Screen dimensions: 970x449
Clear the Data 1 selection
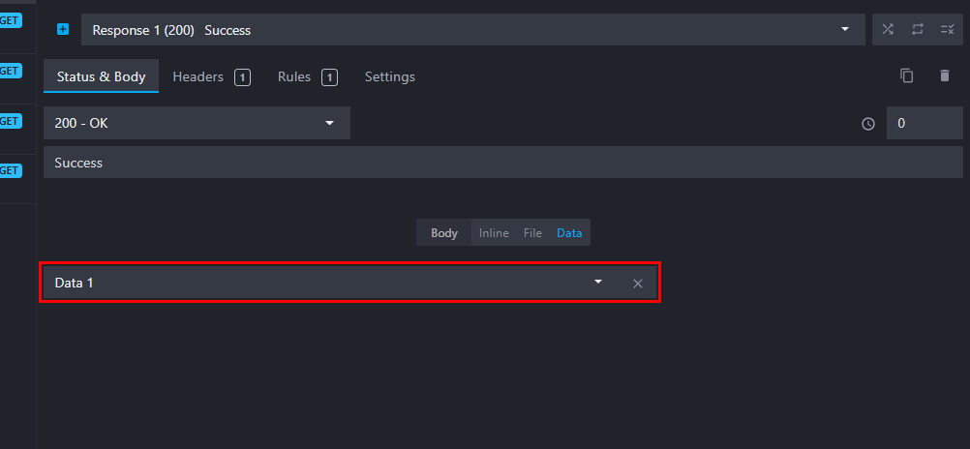coord(638,284)
